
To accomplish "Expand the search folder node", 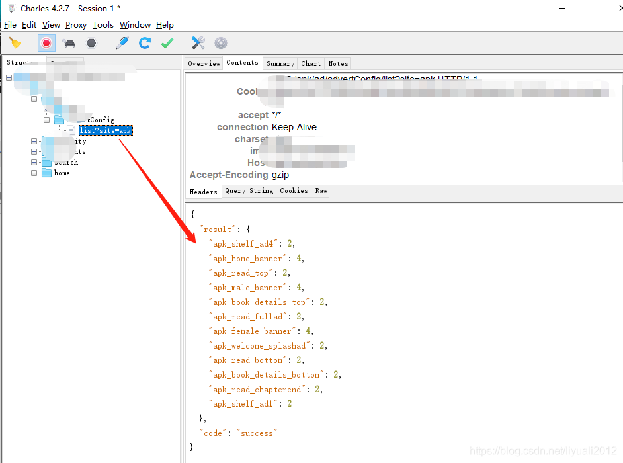I will [34, 162].
